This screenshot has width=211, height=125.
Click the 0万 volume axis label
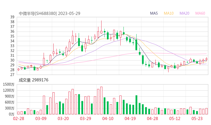pos(12,114)
